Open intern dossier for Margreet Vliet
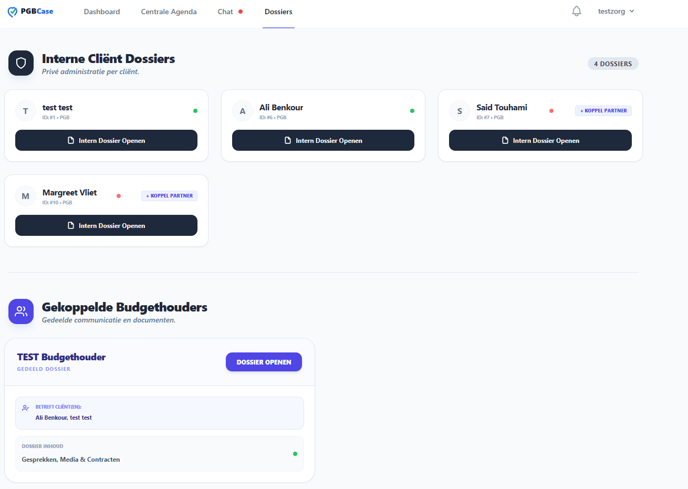688x489 pixels. tap(106, 225)
